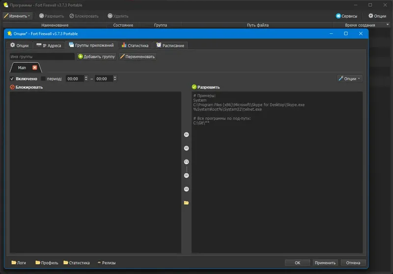The width and height of the screenshot is (393, 274).
Task: Click the bottommost round arrow button above the folder
Action: [x=186, y=189]
